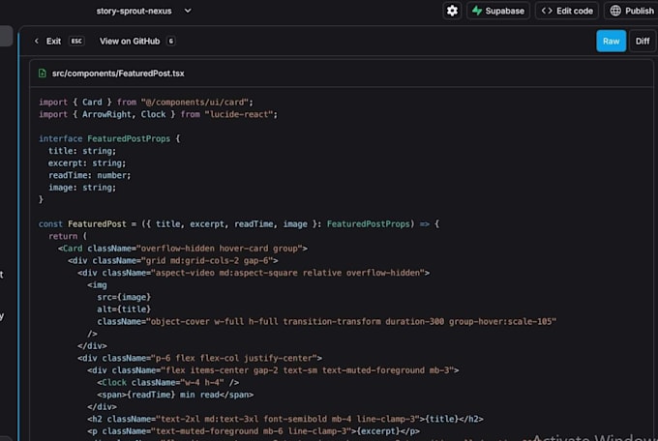The width and height of the screenshot is (658, 441).
Task: Open the Supabase integration button
Action: pyautogui.click(x=498, y=11)
